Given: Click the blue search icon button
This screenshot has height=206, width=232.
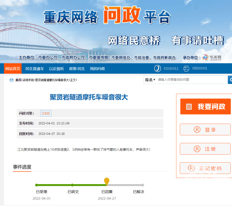Looking at the screenshot, I should (x=230, y=80).
